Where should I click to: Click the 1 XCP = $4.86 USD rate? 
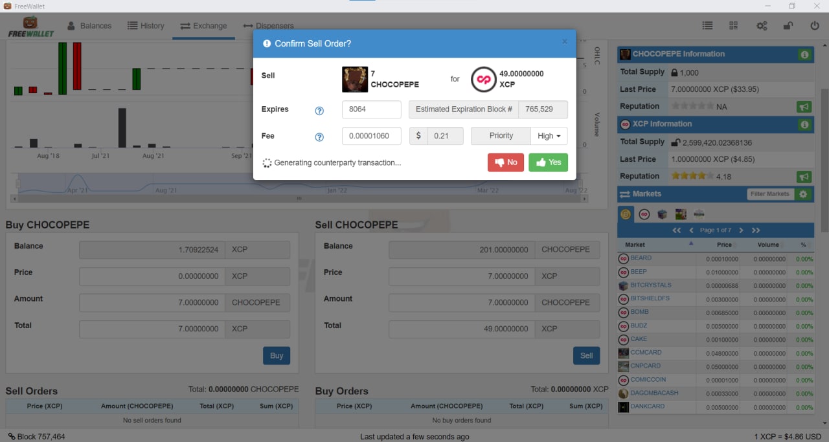tap(788, 437)
